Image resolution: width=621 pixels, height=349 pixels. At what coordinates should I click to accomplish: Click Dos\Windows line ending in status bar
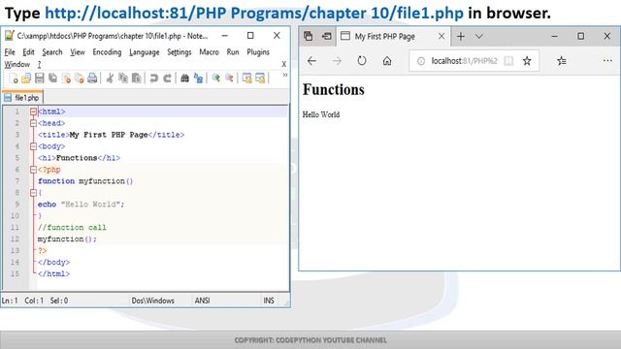pos(153,301)
